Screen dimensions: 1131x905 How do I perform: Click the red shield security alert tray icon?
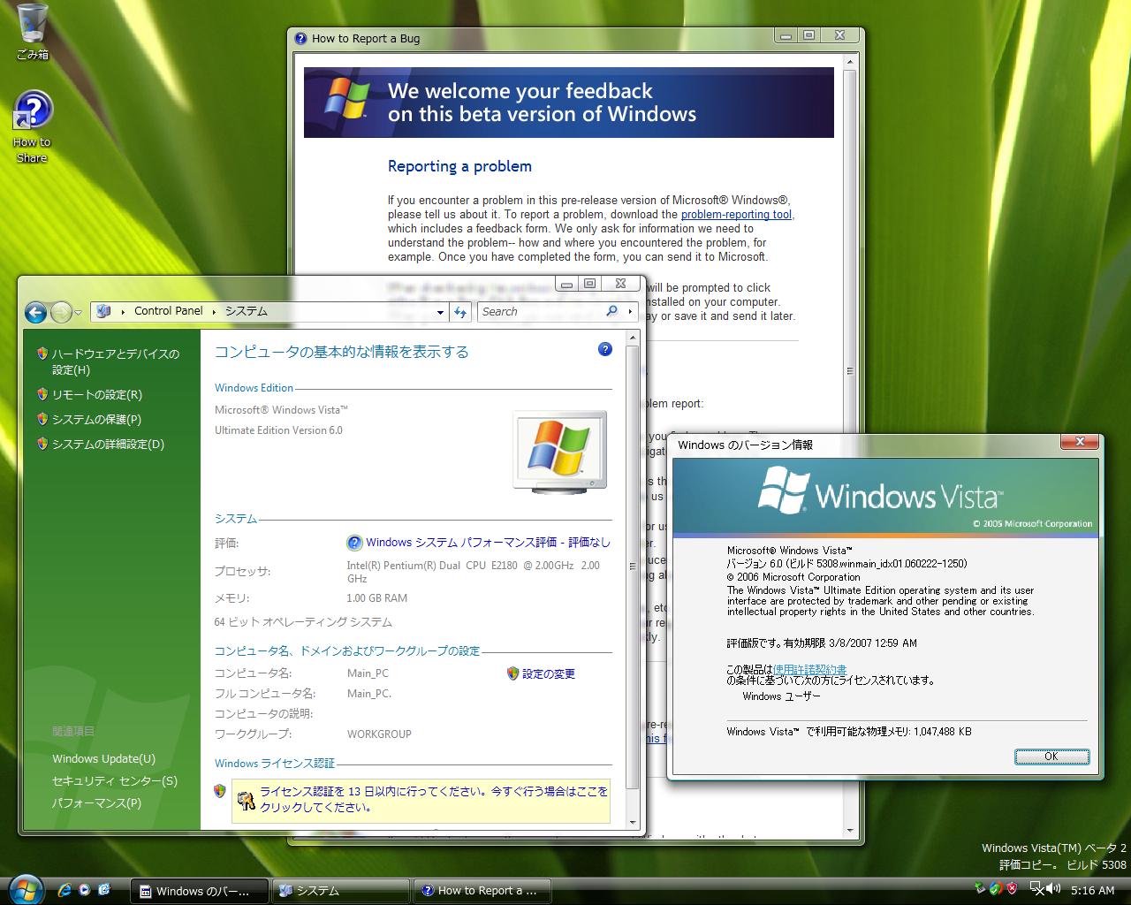tap(1013, 889)
